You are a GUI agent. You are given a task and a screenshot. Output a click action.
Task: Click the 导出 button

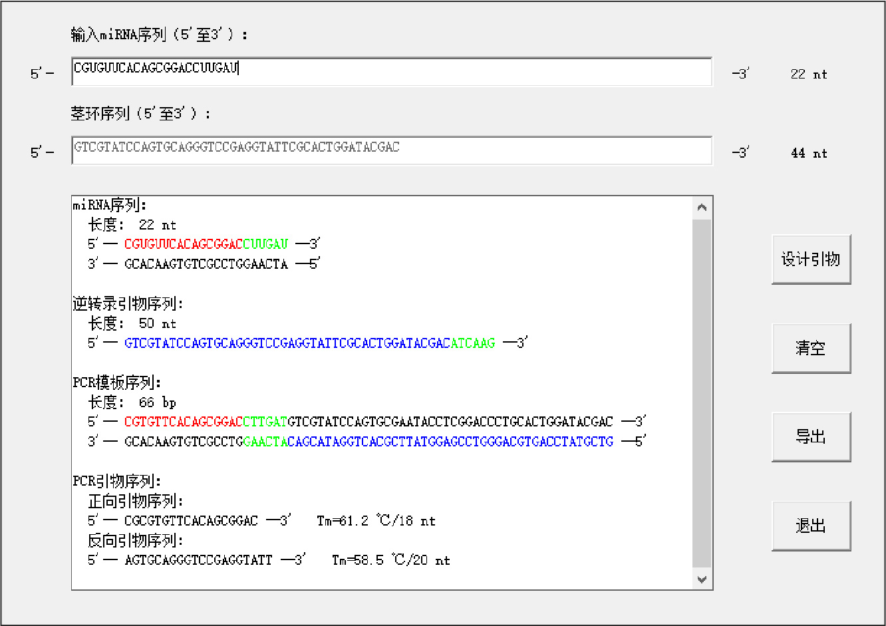click(x=811, y=437)
